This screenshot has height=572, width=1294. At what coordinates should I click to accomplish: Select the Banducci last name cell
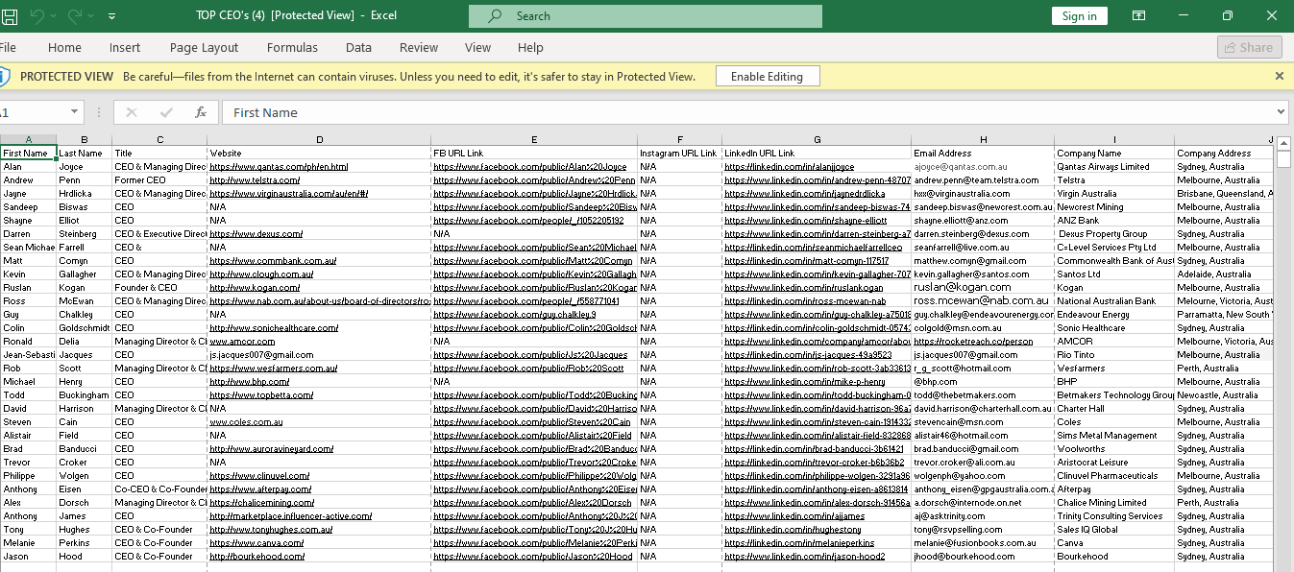(84, 449)
